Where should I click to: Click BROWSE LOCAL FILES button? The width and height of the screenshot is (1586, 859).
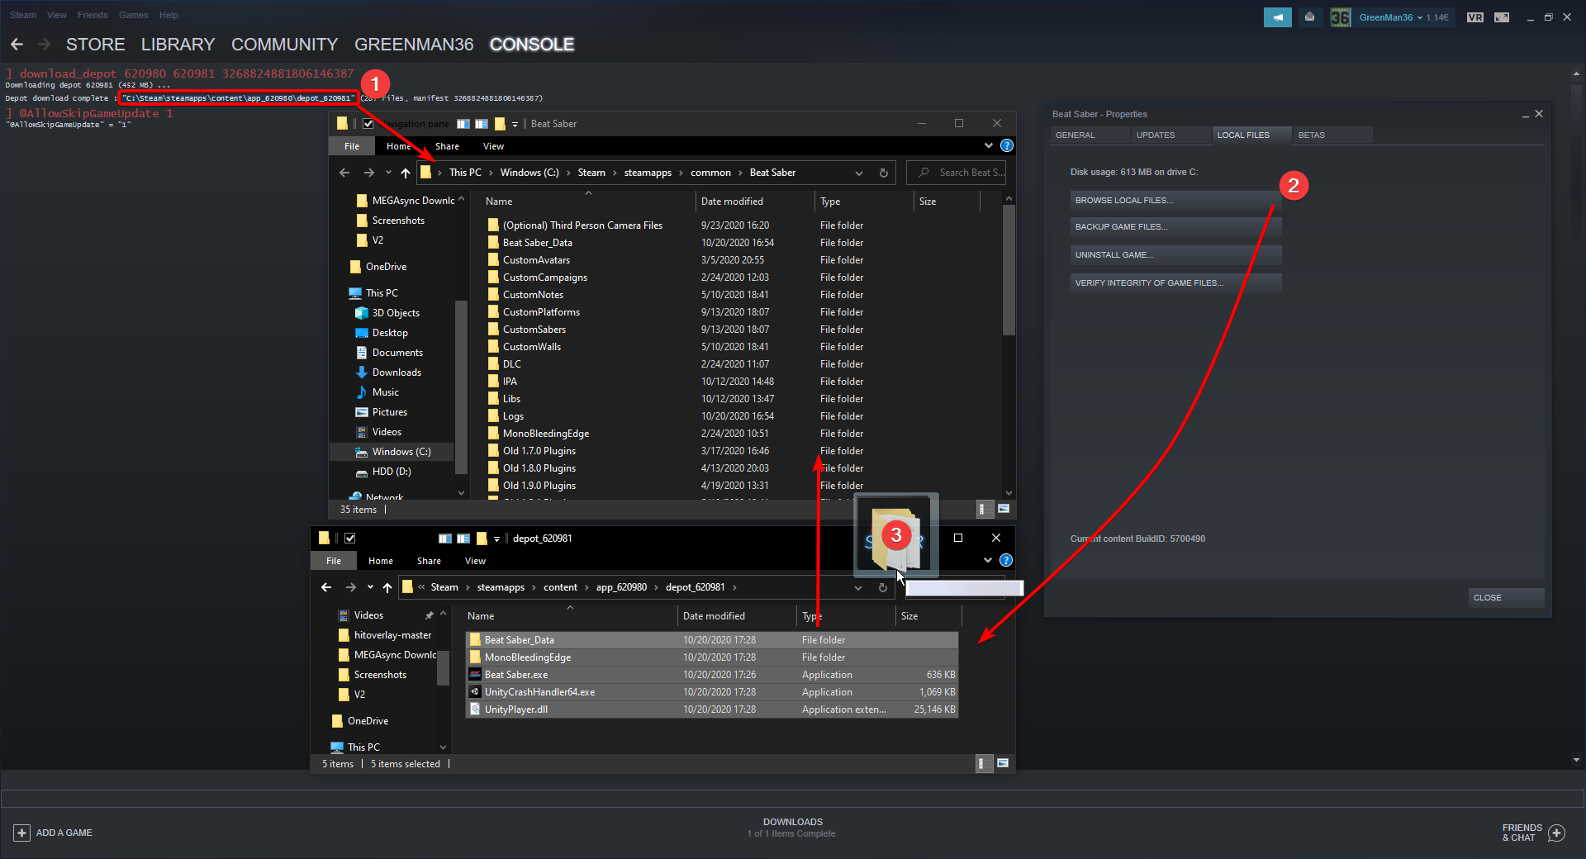click(1176, 201)
